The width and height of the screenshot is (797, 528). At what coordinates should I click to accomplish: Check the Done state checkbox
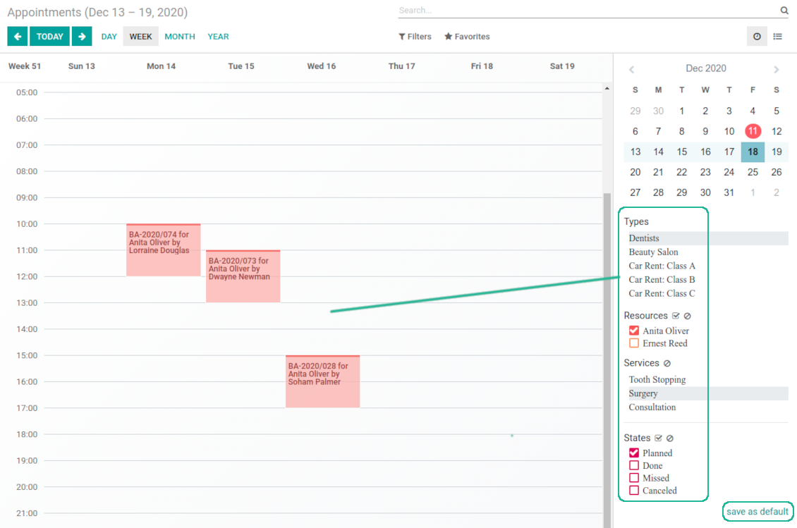click(x=634, y=466)
